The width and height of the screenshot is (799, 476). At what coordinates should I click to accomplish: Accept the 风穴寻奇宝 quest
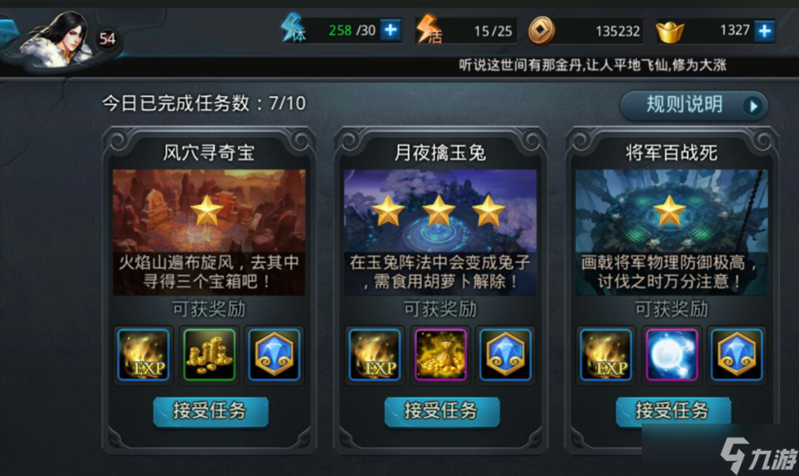coord(211,411)
